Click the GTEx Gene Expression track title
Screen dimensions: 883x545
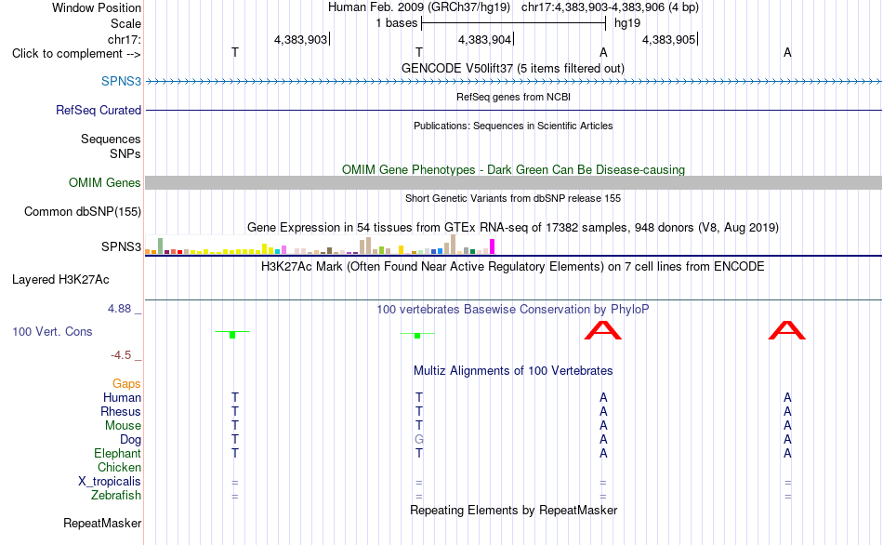pyautogui.click(x=513, y=227)
